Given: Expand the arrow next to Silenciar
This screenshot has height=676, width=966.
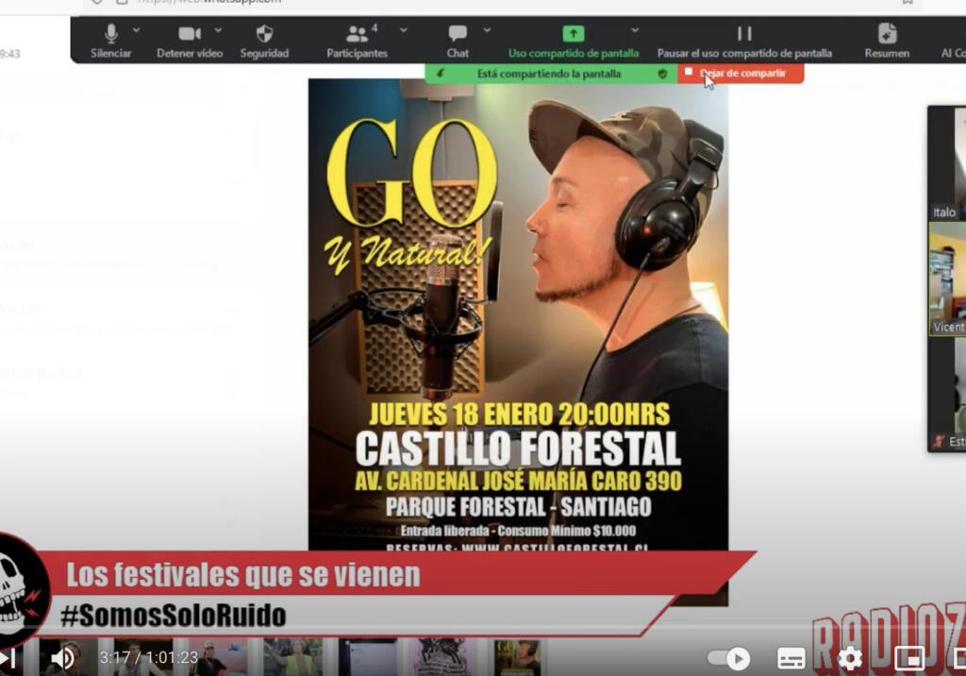Looking at the screenshot, I should click(x=136, y=30).
